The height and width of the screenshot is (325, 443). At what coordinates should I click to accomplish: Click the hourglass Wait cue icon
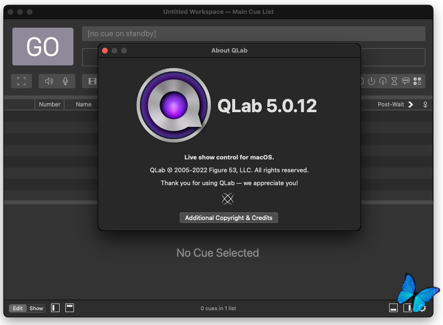tap(394, 81)
